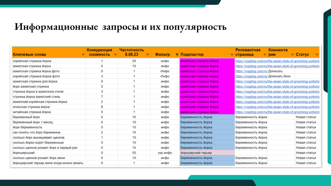This screenshot has height=186, width=331.
Task: Select the Дописать блок comment cell
Action: (281, 76)
